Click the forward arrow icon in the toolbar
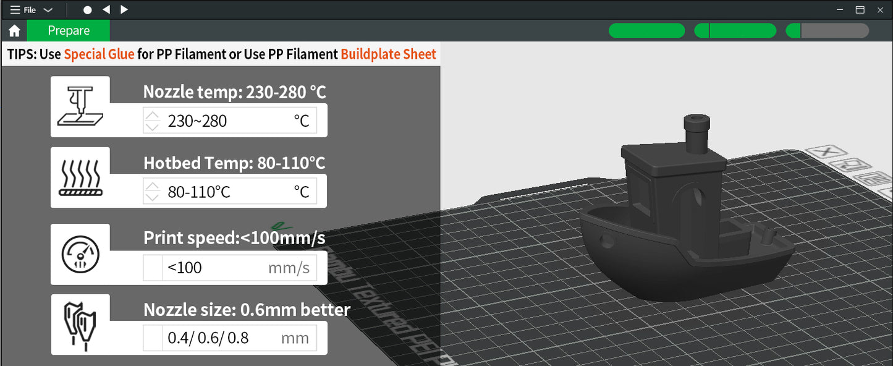 (124, 9)
